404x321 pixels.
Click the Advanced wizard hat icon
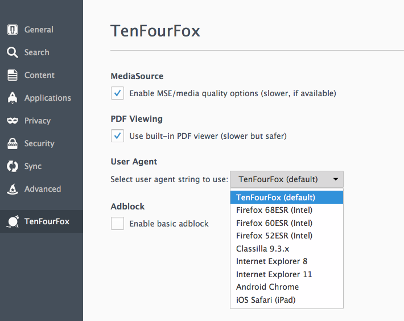[x=13, y=189]
